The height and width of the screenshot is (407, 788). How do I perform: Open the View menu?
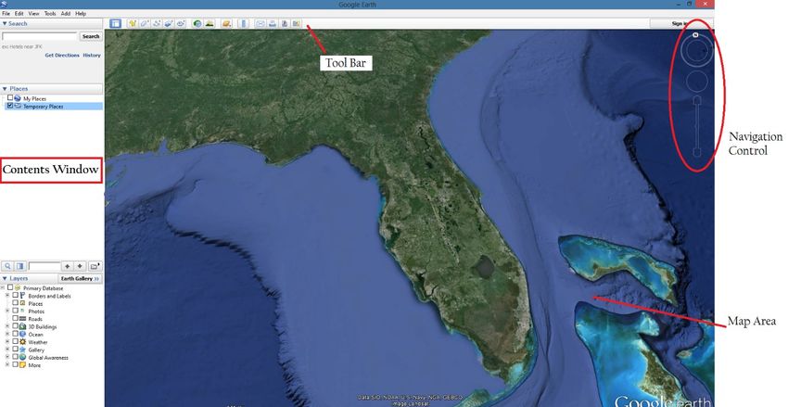[x=33, y=14]
